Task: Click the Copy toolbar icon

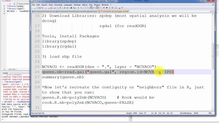Action: click(58, 8)
